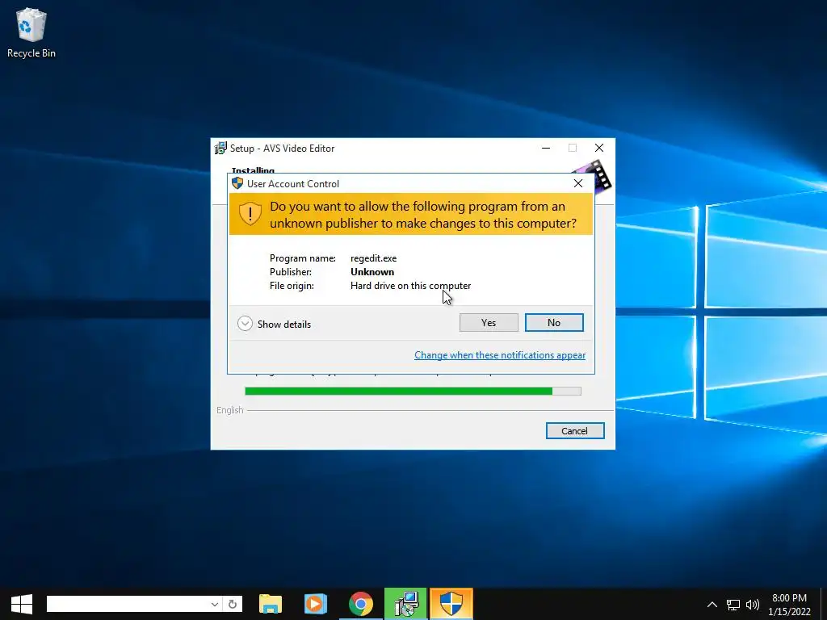Click the network tray icon
The width and height of the screenshot is (827, 620).
point(733,604)
